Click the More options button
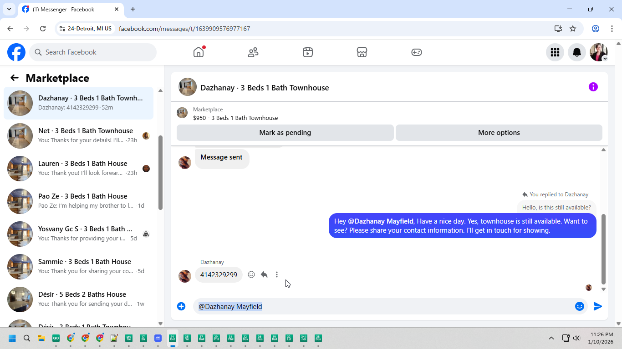Screen dimensions: 622x349 click(x=499, y=133)
